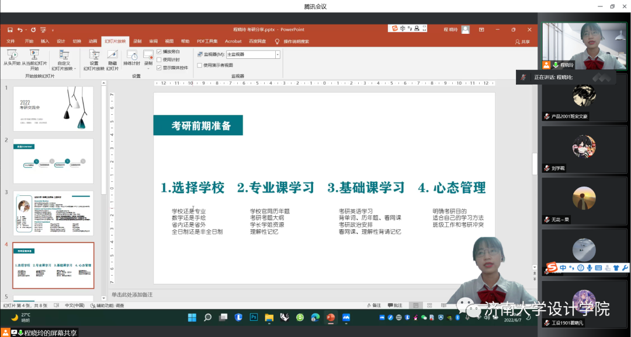Click Hide Slide (隐藏幻灯片) icon

(x=113, y=54)
